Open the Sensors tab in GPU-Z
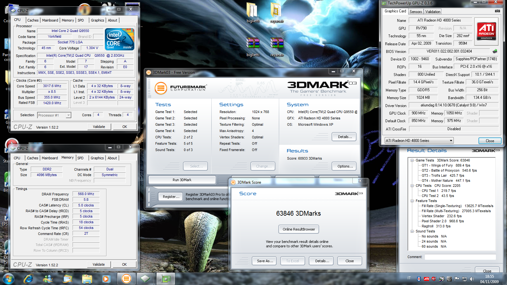 416,12
